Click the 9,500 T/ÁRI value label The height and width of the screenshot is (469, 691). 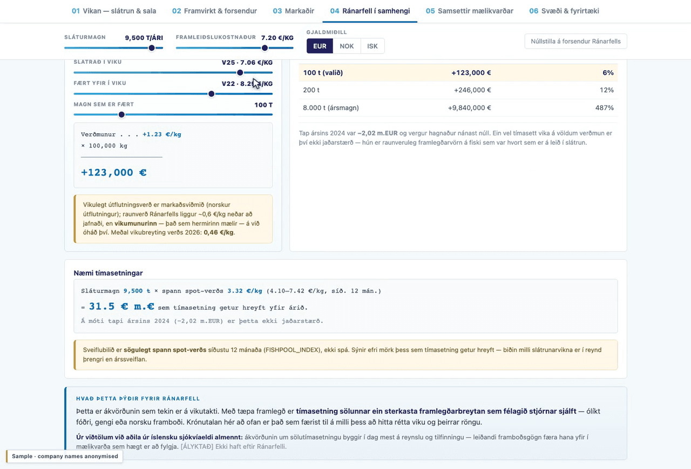[144, 38]
